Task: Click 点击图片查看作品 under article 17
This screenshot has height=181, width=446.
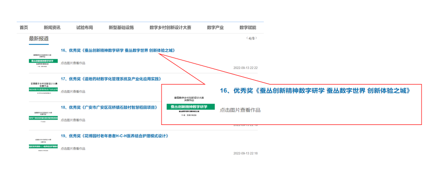Action: point(73,91)
